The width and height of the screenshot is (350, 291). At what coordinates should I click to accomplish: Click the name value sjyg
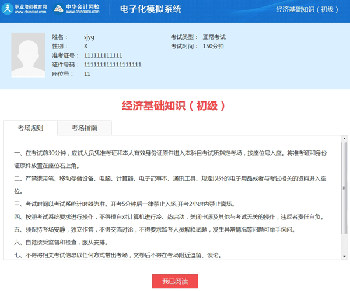click(89, 37)
